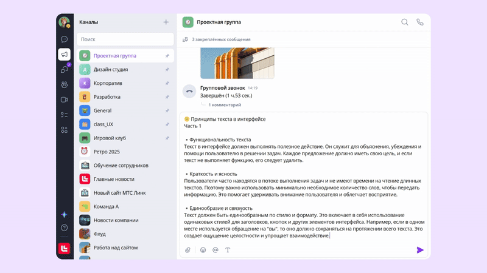The width and height of the screenshot is (487, 273).
Task: Toggle pin on Корпоратив channel
Action: [167, 83]
